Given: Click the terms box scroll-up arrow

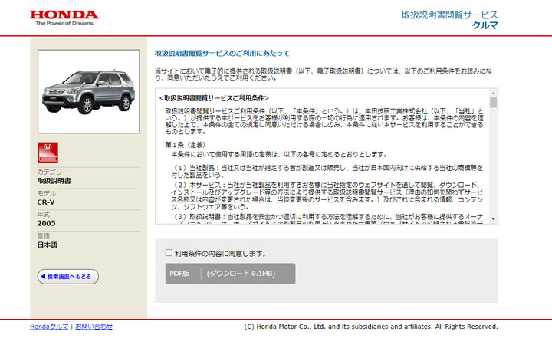Looking at the screenshot, I should [493, 94].
